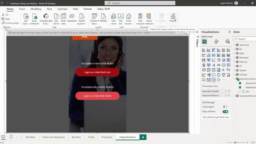
Task: Click the title bar Search box
Action: tap(140, 3)
